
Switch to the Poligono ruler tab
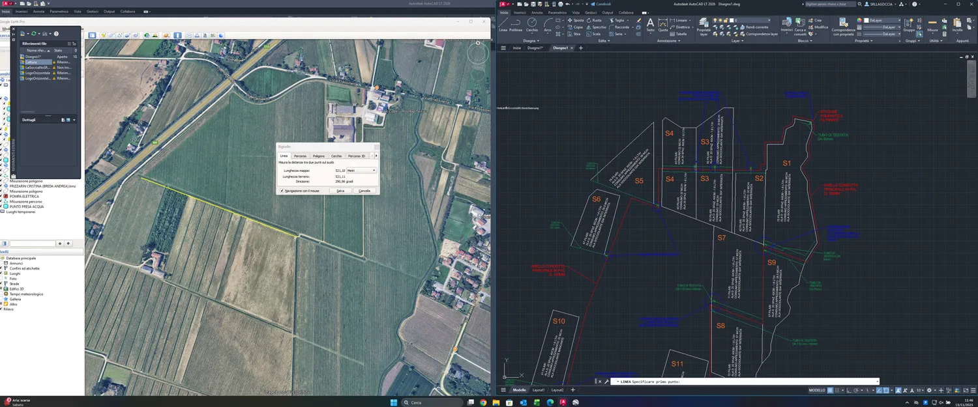pyautogui.click(x=318, y=156)
